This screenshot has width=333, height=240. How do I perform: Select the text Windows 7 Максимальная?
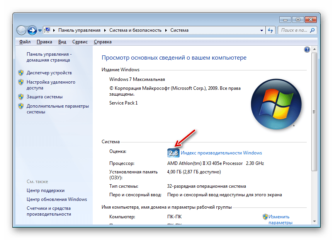click(137, 79)
